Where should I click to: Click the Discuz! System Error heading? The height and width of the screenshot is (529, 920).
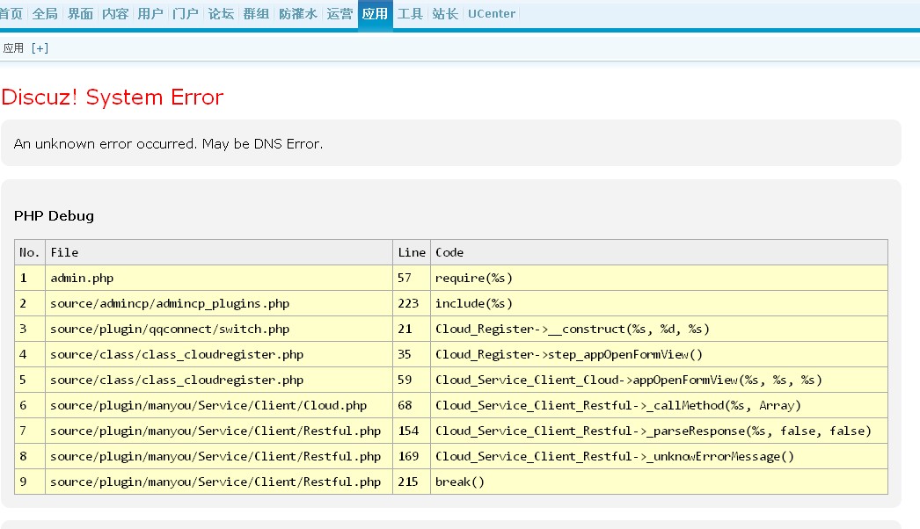point(113,97)
